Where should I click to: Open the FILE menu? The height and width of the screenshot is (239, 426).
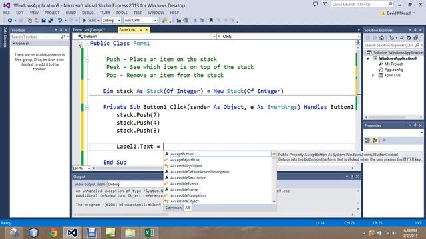point(7,13)
